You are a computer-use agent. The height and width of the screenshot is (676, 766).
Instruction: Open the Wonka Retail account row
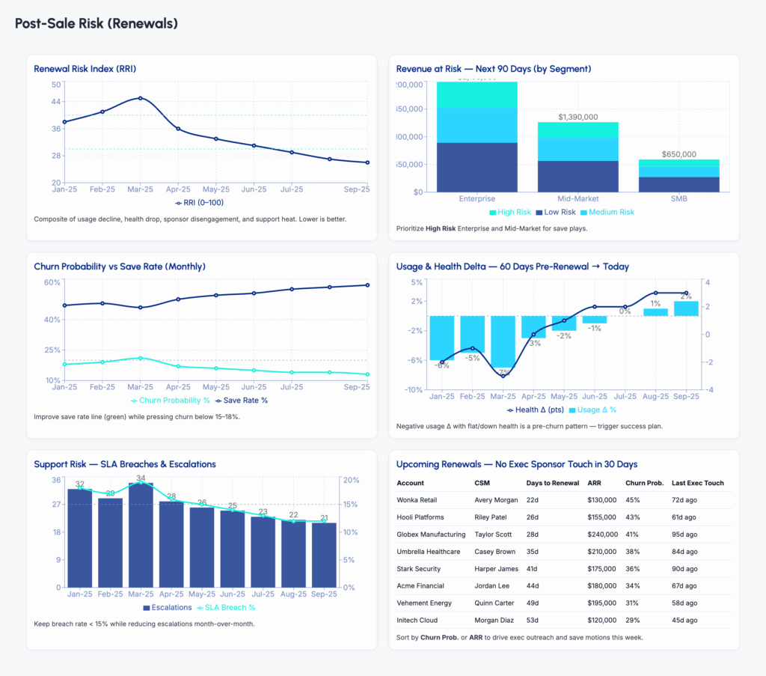(417, 500)
